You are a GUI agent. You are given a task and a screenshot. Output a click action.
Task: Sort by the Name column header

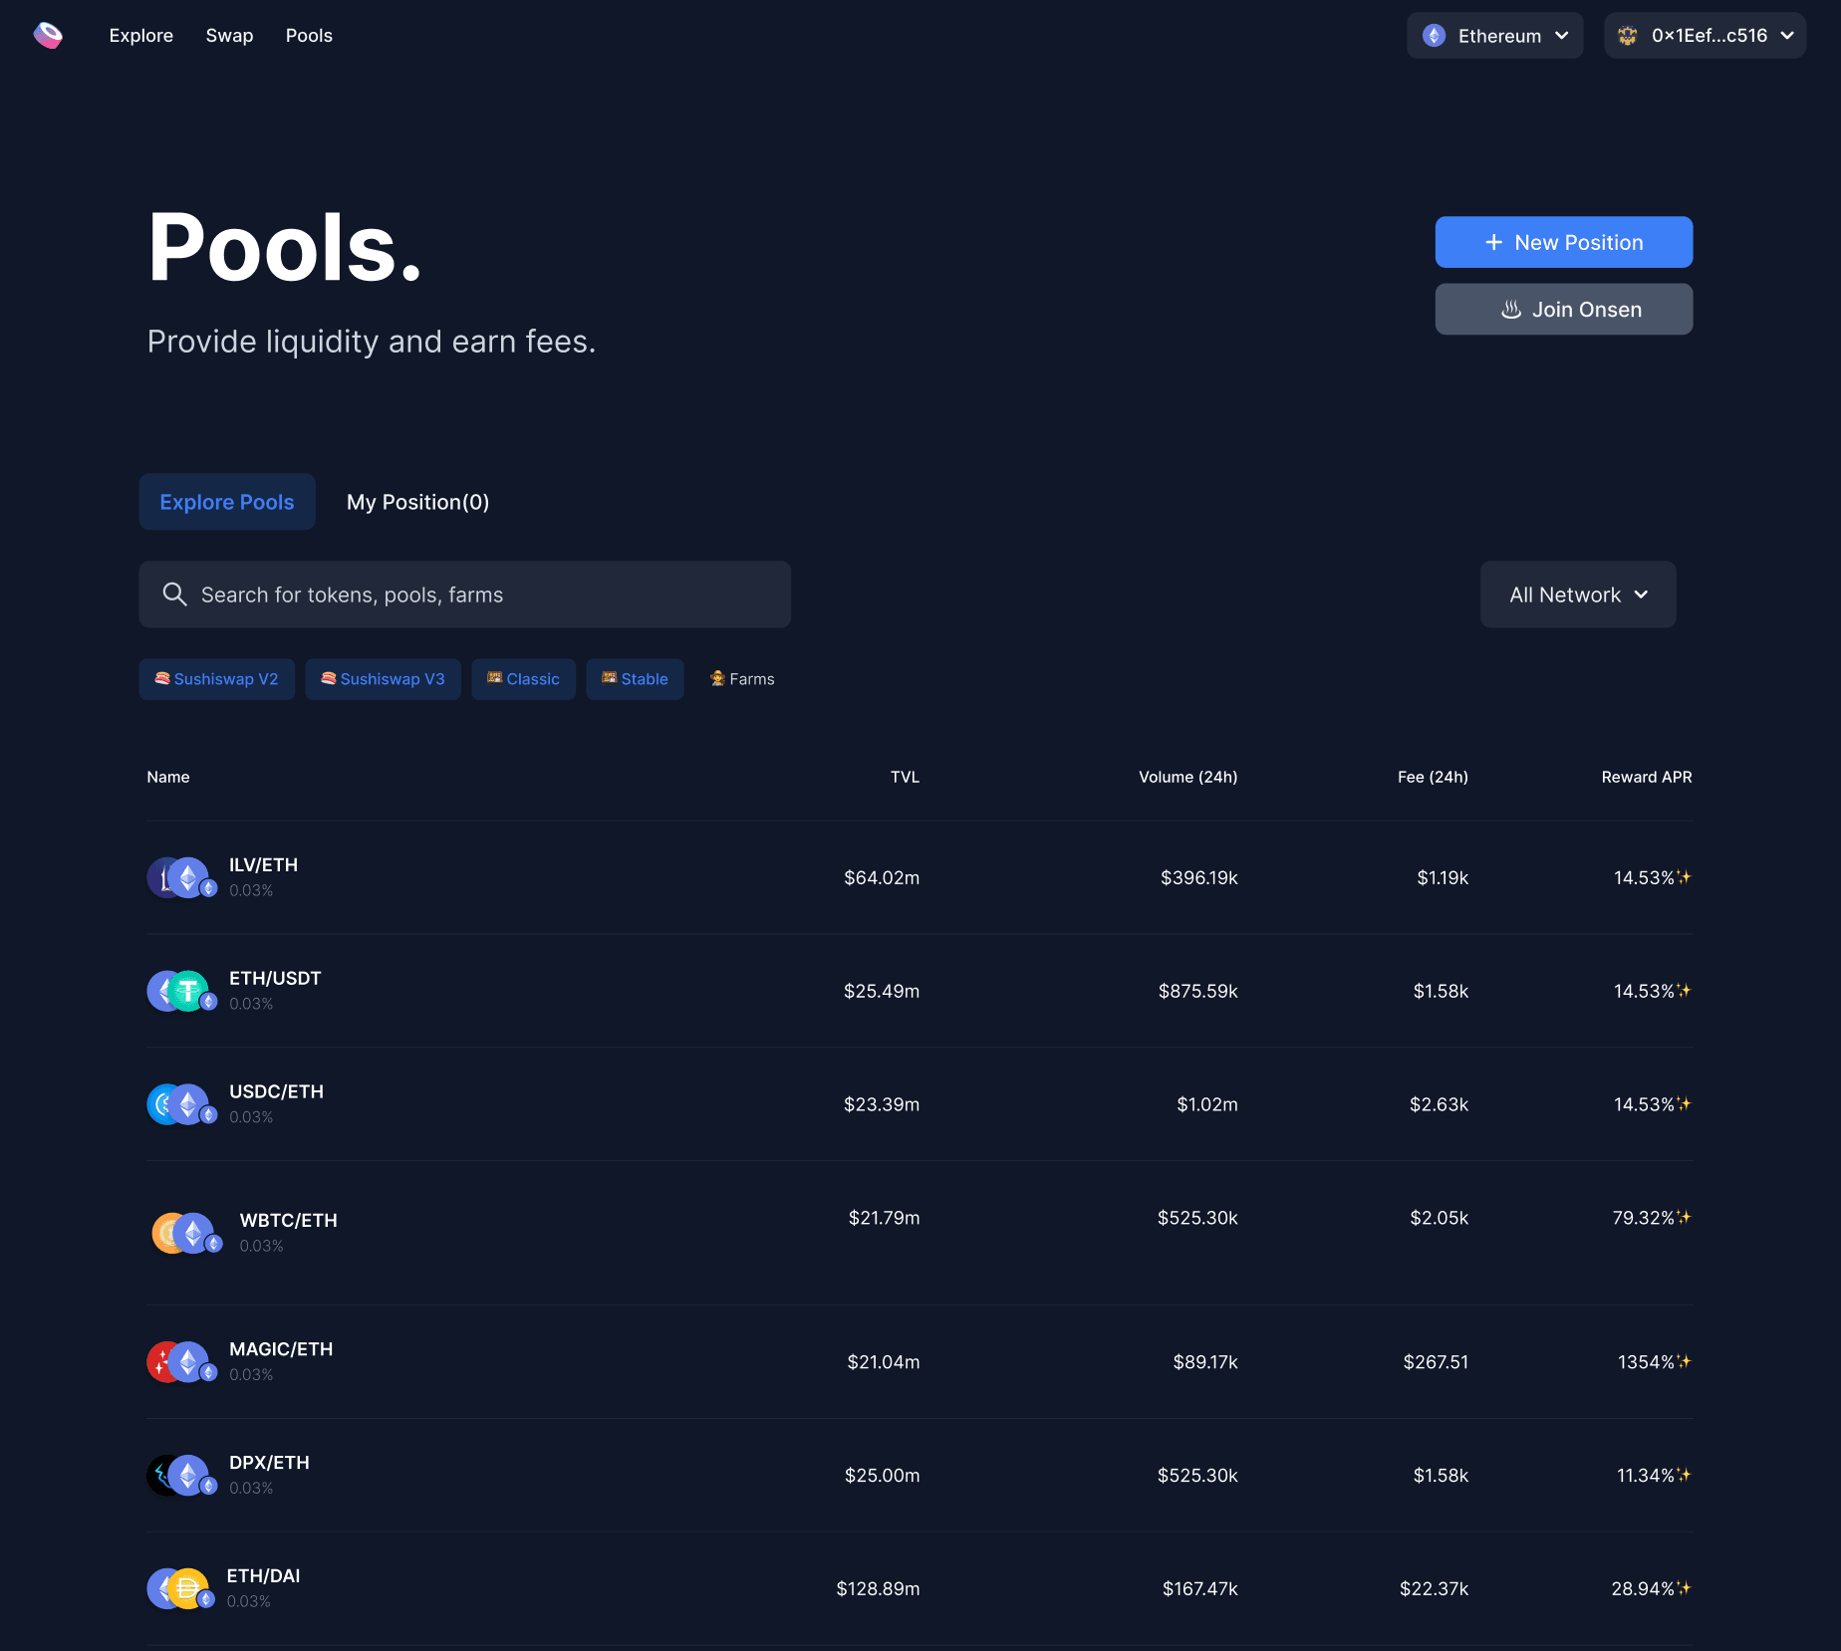[168, 777]
